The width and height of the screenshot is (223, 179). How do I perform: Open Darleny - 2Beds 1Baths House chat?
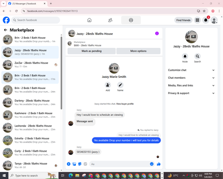pyautogui.click(x=30, y=102)
